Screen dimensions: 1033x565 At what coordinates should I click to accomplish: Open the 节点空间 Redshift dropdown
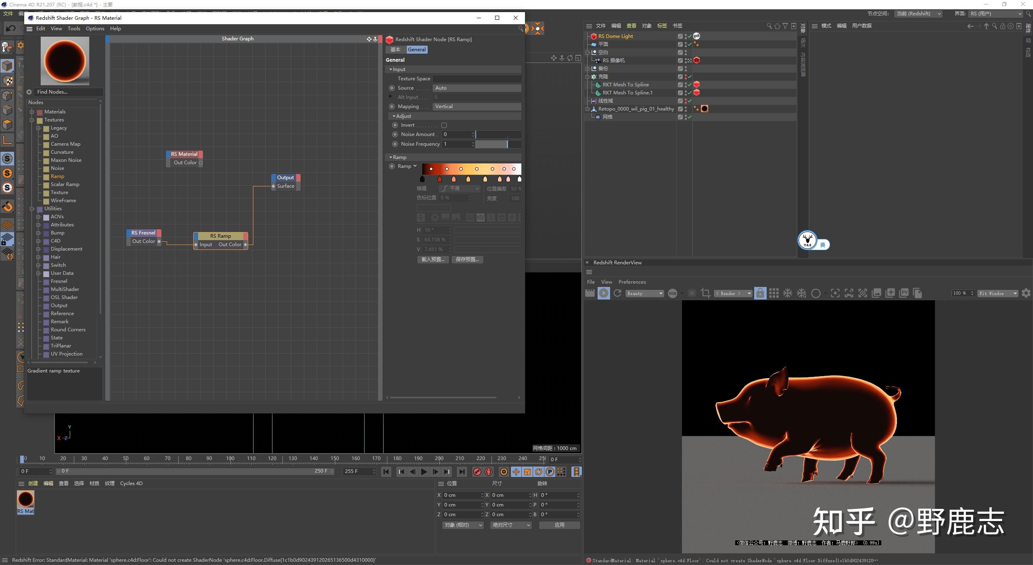919,14
